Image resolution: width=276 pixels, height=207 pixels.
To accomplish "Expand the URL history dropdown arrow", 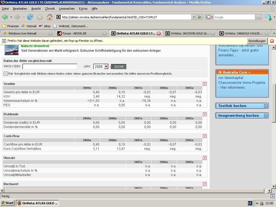I will pyautogui.click(x=194, y=17).
